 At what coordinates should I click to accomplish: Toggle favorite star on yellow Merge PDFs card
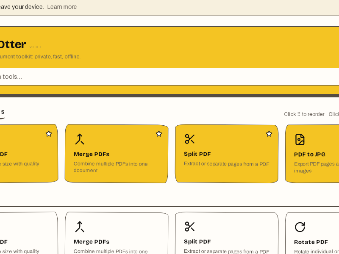click(159, 134)
